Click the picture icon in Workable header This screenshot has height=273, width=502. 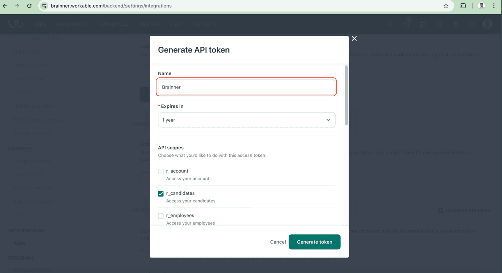click(x=439, y=24)
